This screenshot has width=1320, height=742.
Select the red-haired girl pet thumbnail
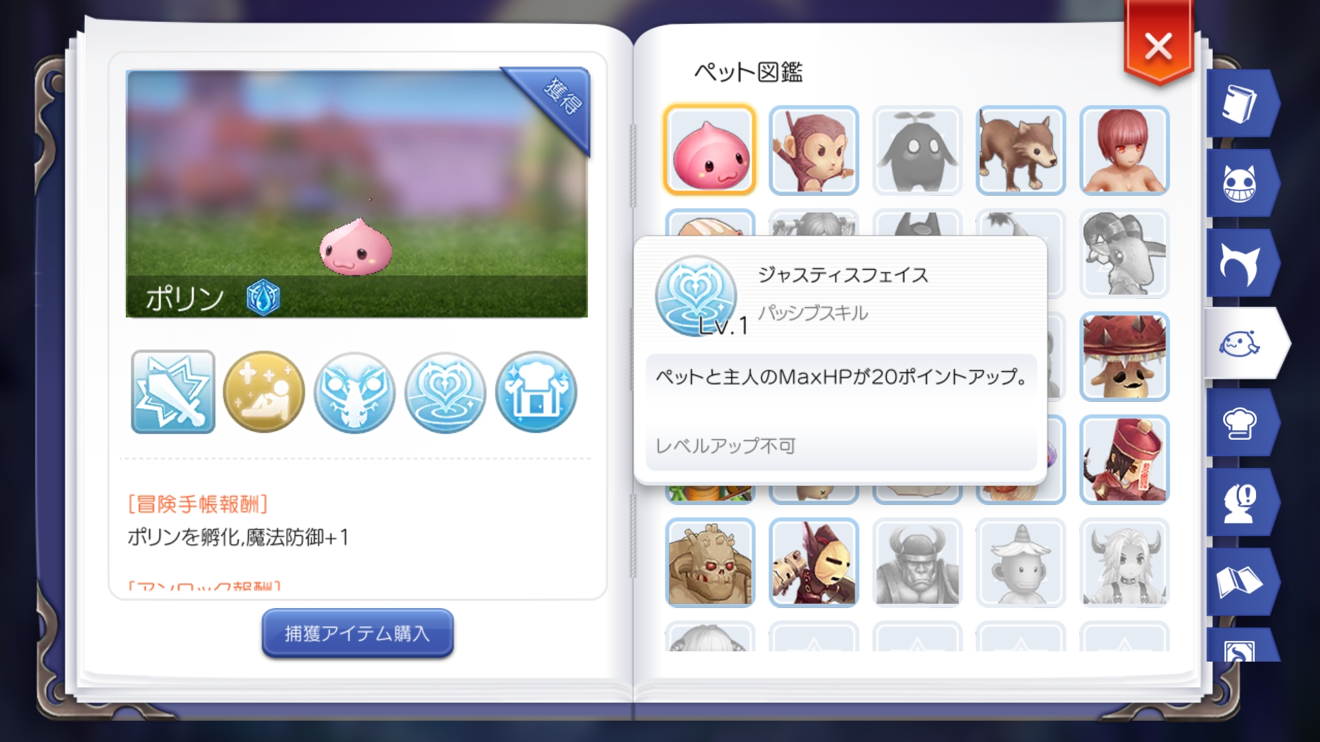click(1125, 150)
